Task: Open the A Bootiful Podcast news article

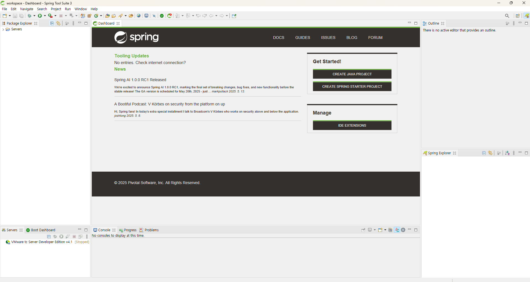Action: point(169,104)
